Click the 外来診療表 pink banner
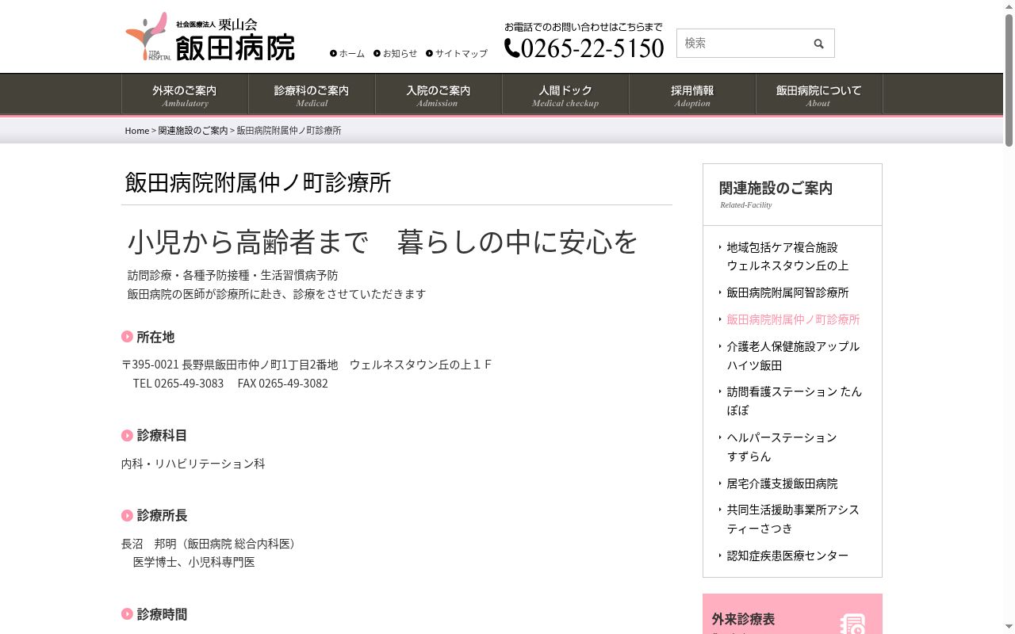The image size is (1015, 634). click(792, 614)
